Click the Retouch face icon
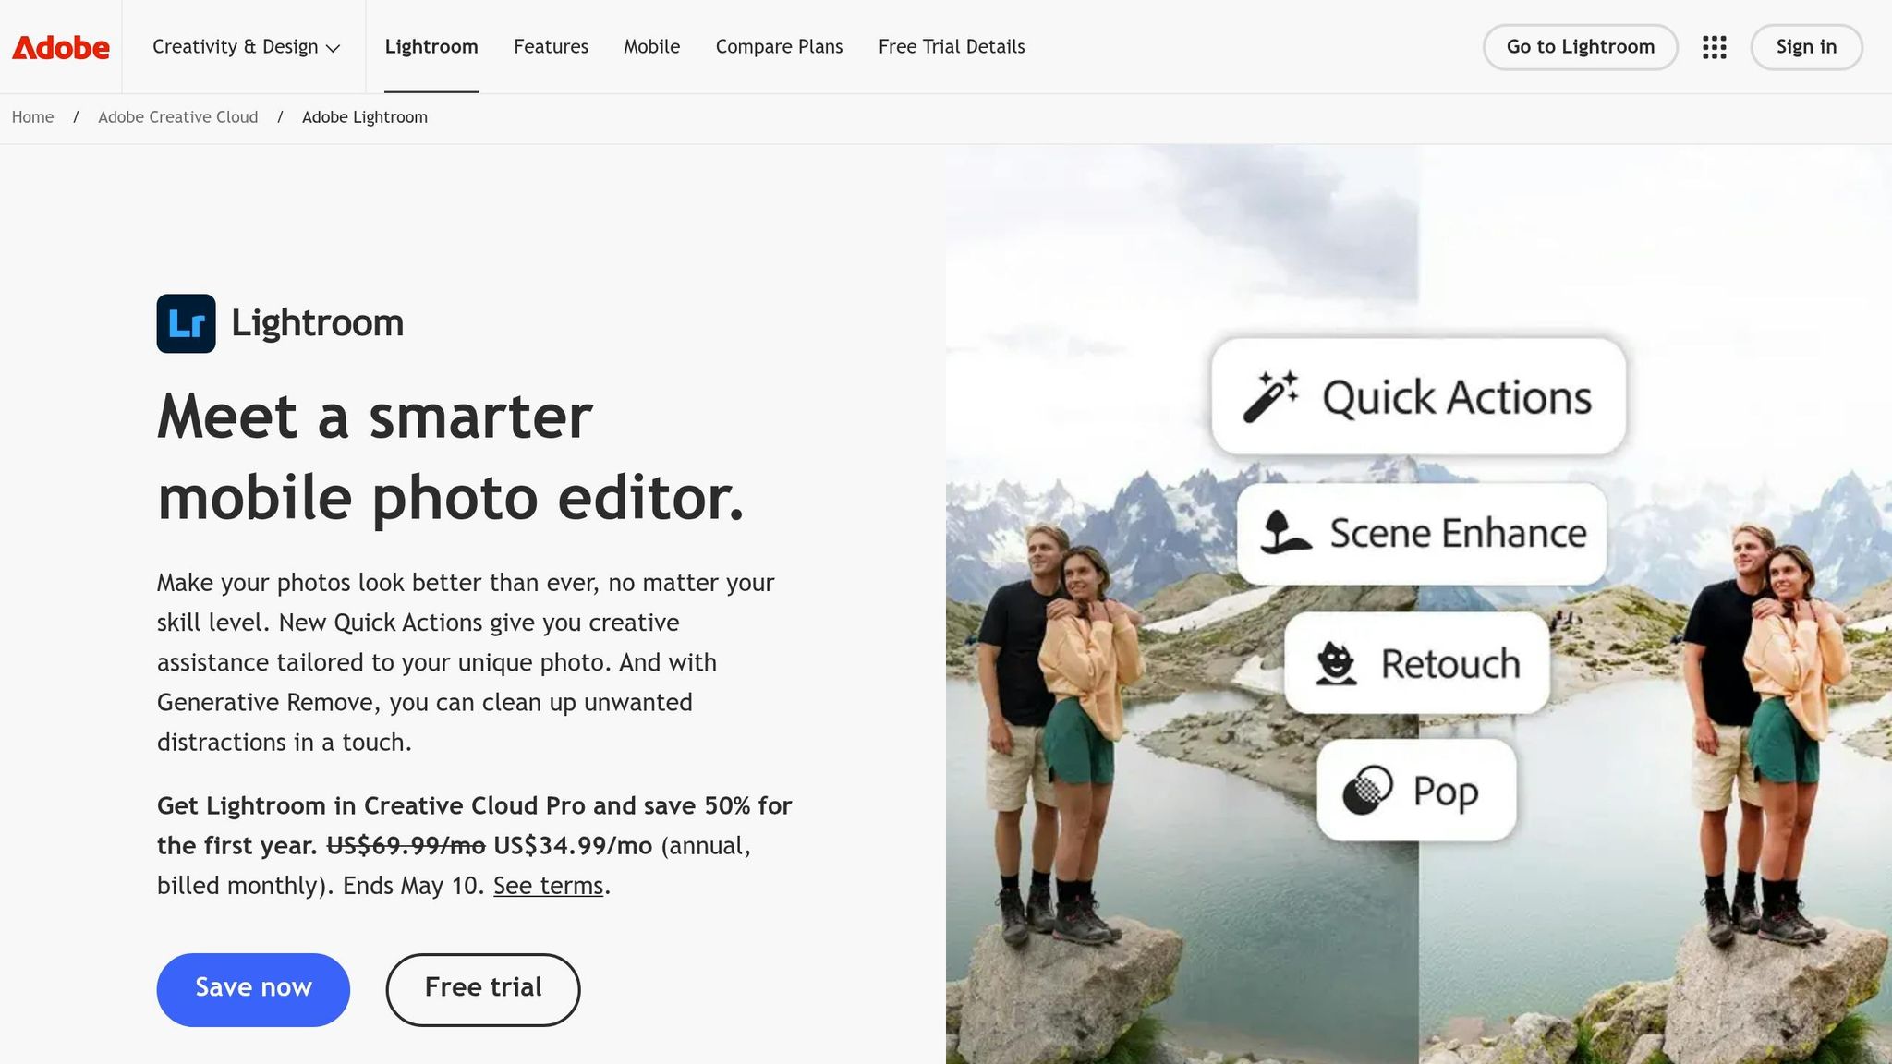 click(x=1335, y=663)
